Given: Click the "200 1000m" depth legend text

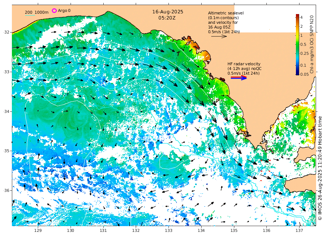Looking at the screenshot, I should [37, 12].
